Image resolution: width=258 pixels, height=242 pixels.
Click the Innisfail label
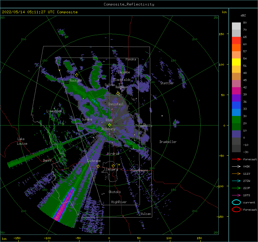coord(116,104)
